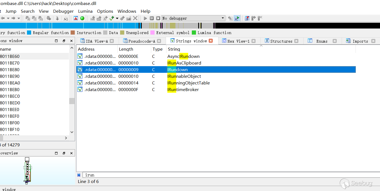Open the string-type dropdown arrow
The height and width of the screenshot is (191, 380).
(x=117, y=18)
